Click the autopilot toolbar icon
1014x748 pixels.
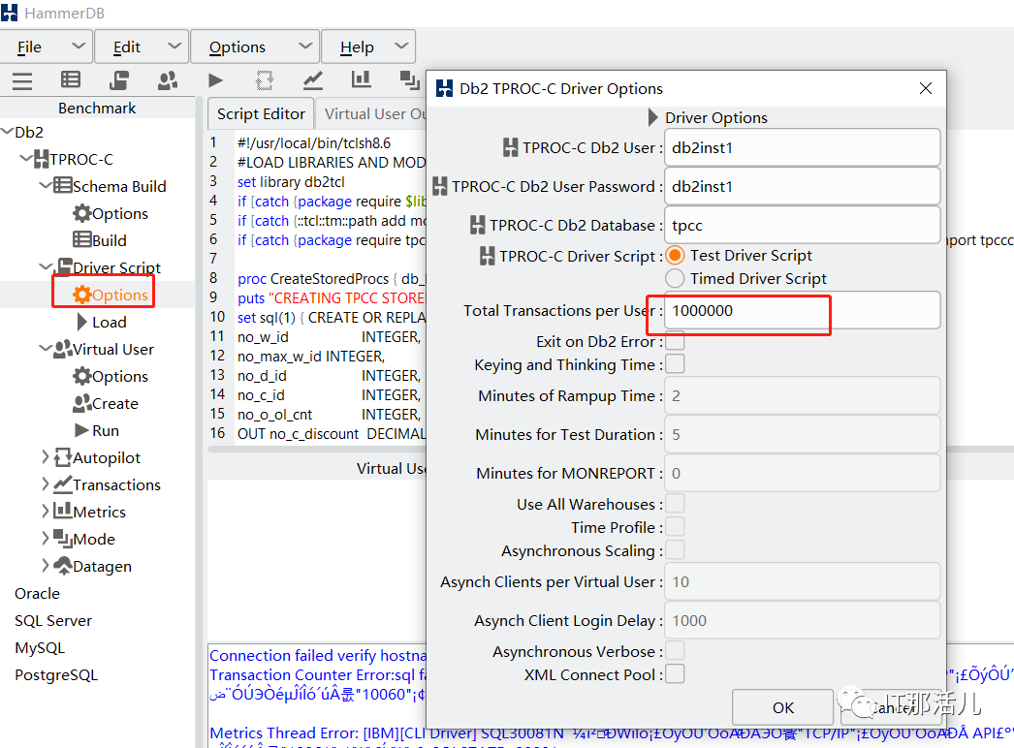click(265, 80)
